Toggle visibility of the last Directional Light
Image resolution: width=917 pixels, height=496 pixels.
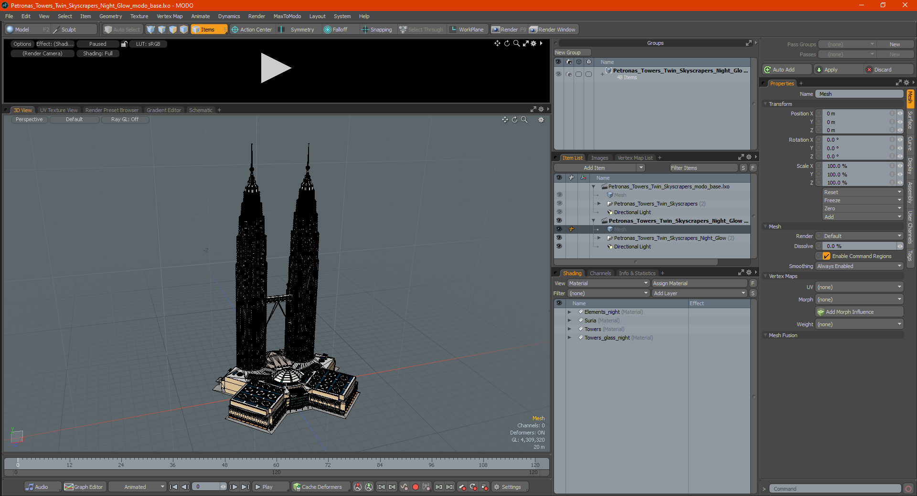[x=559, y=247]
